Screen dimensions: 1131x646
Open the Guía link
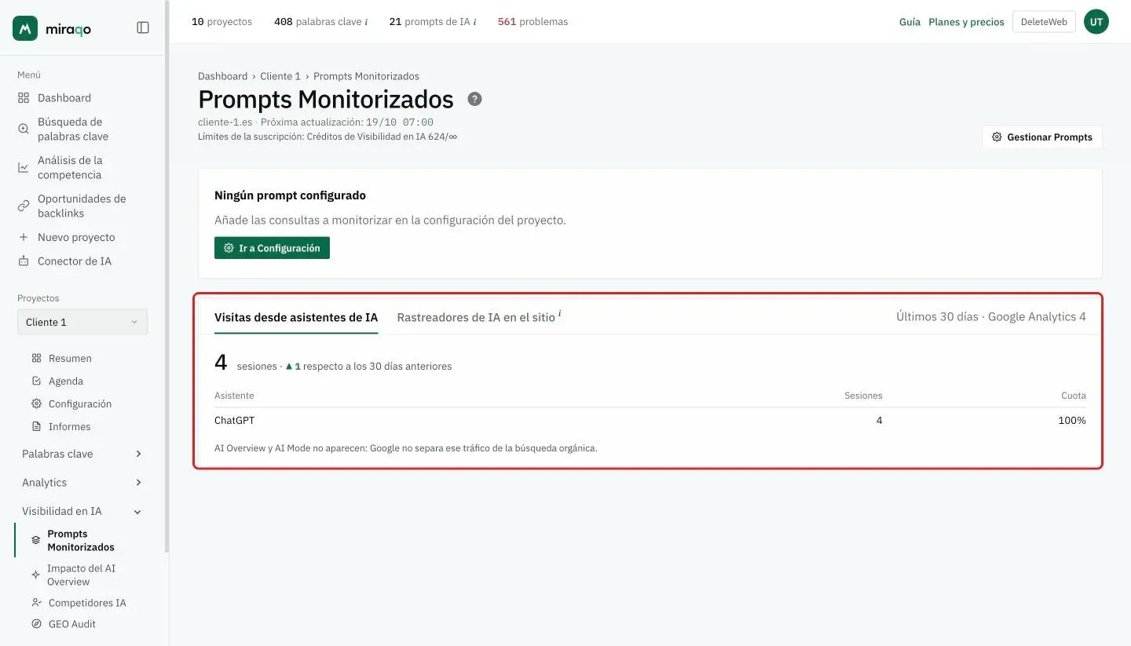910,22
